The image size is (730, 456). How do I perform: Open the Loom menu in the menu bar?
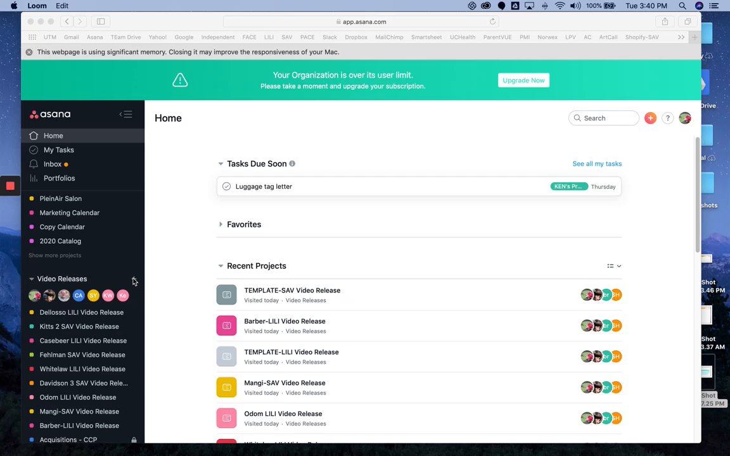click(37, 6)
